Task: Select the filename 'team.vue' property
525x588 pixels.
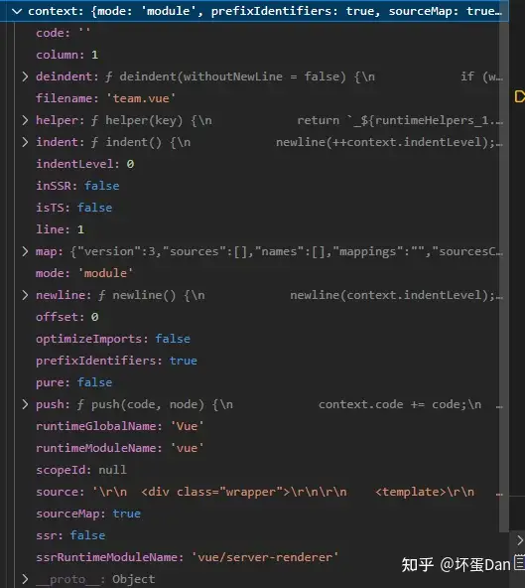Action: click(105, 98)
